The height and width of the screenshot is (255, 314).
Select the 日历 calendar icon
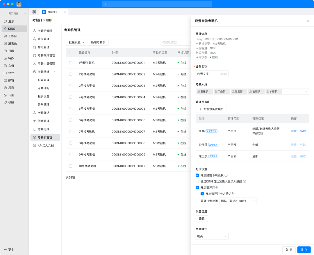pyautogui.click(x=6, y=51)
